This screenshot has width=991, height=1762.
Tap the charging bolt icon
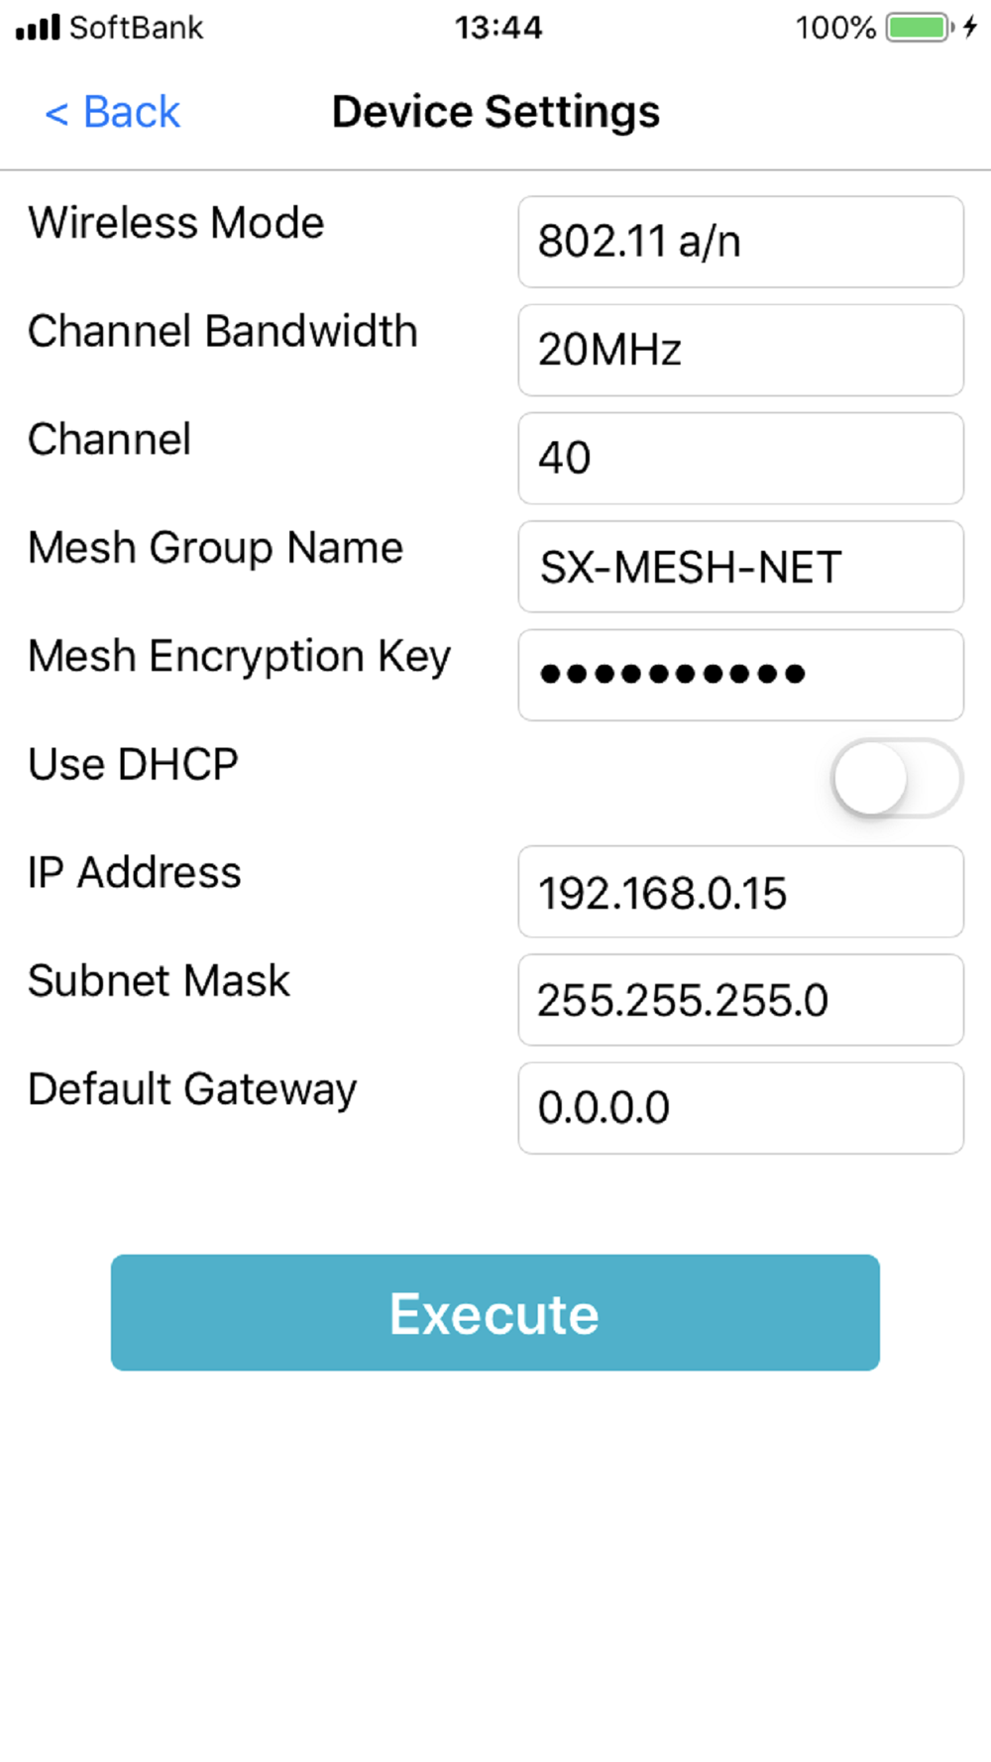click(970, 27)
